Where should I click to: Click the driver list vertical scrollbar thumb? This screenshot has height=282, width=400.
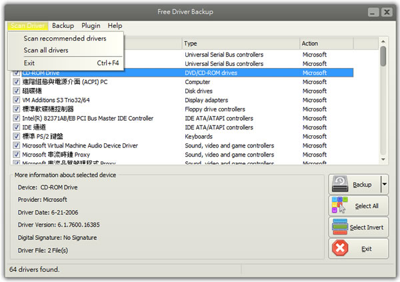(383, 57)
